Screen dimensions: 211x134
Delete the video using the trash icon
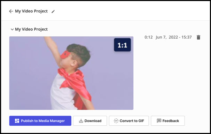[x=198, y=37]
